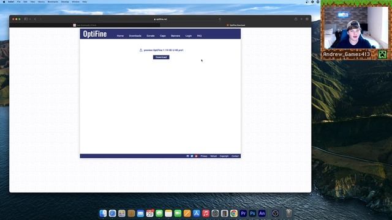Reload the page with the refresh icon
This screenshot has width=392, height=220.
click(x=219, y=19)
